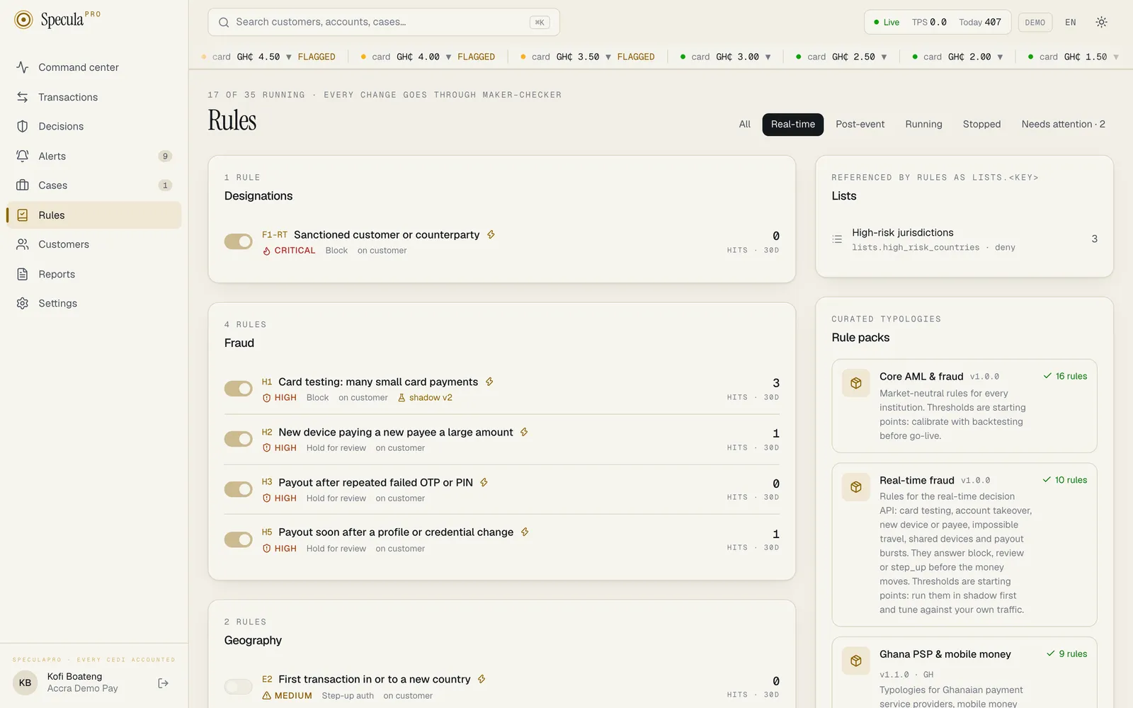Disable the Sanctioned customer or counterparty rule
Viewport: 1133px width, 708px height.
coord(239,241)
